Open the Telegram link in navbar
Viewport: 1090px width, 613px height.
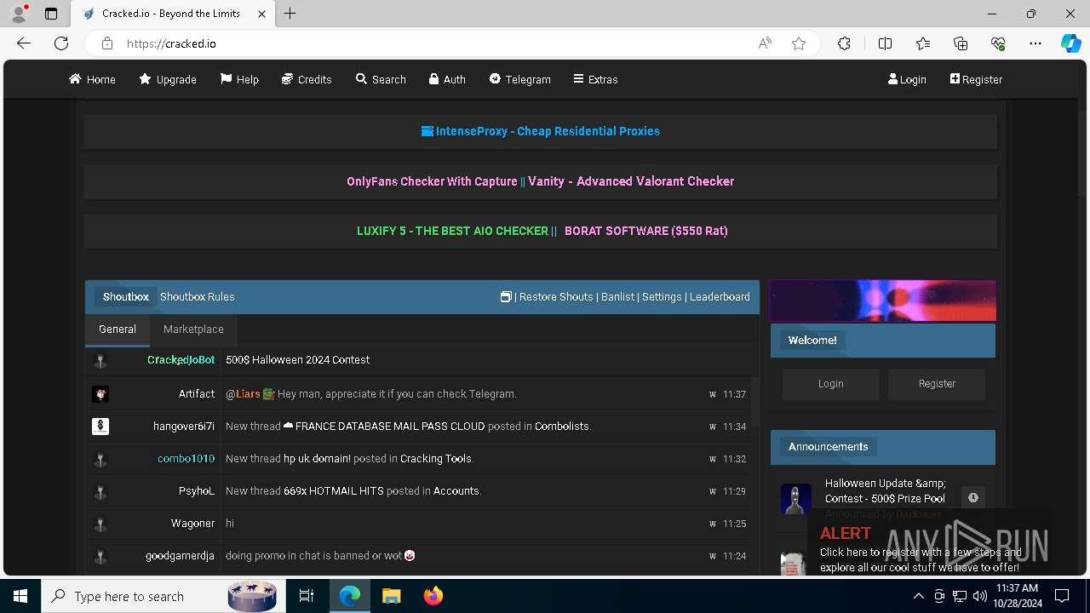click(x=519, y=79)
